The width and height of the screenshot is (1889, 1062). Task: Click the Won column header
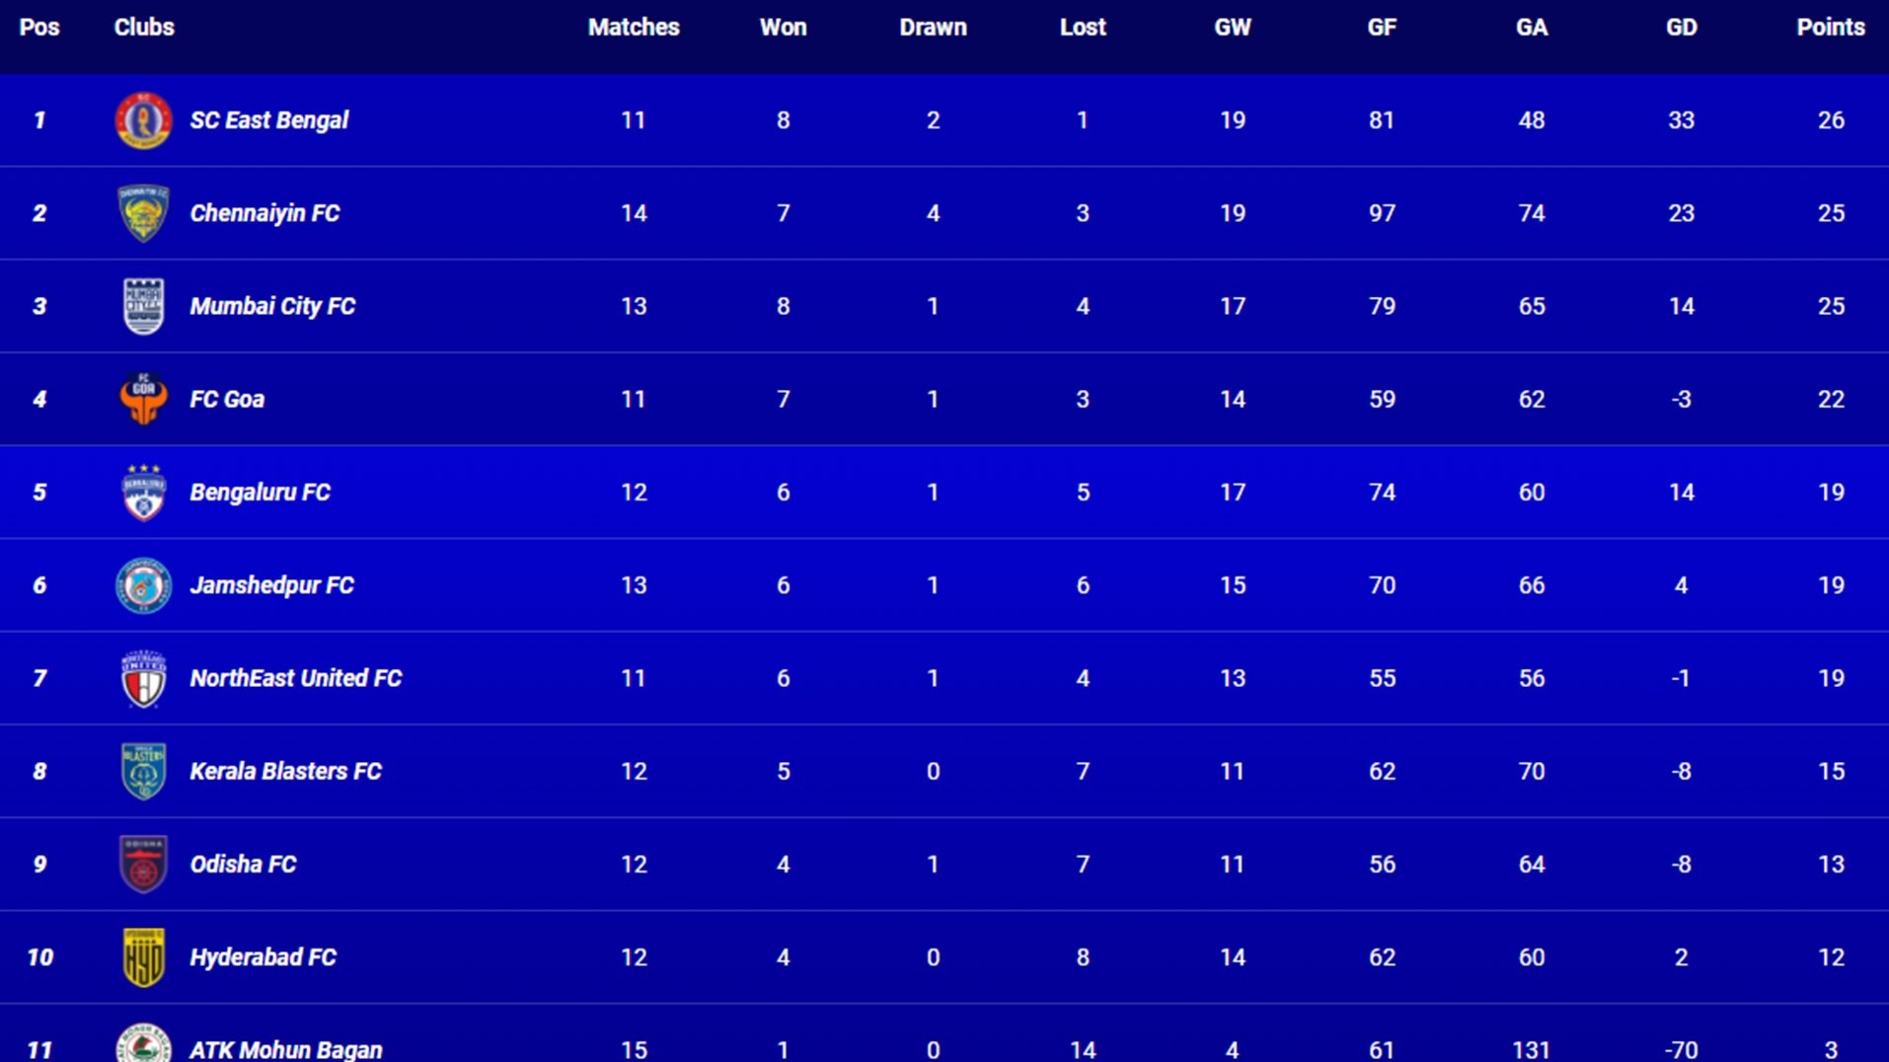coord(783,28)
